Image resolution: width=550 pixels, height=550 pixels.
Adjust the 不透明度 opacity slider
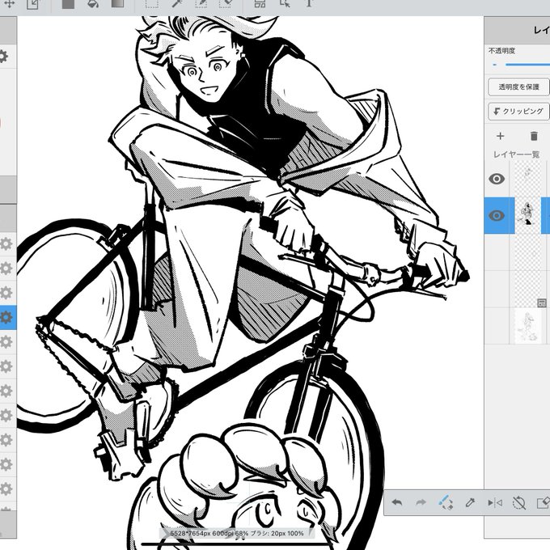(x=527, y=65)
